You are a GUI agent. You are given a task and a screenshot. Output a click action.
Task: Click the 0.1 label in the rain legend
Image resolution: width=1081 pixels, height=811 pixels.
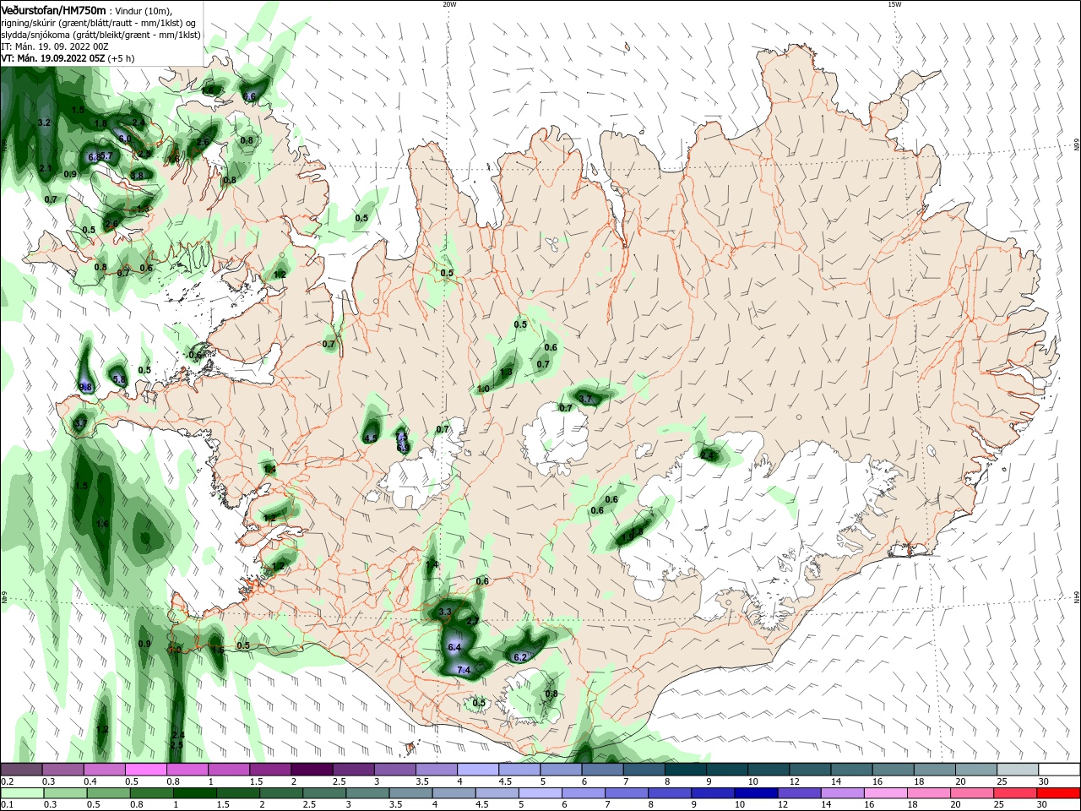pyautogui.click(x=7, y=805)
